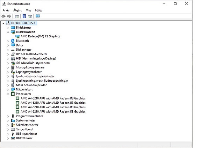The width and height of the screenshot is (201, 148).
Task: Expand the Dator category arrow
Action: coord(8,45)
